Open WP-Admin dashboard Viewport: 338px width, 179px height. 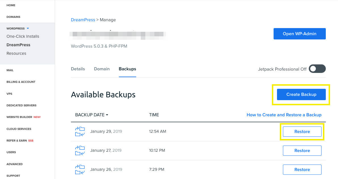point(299,34)
